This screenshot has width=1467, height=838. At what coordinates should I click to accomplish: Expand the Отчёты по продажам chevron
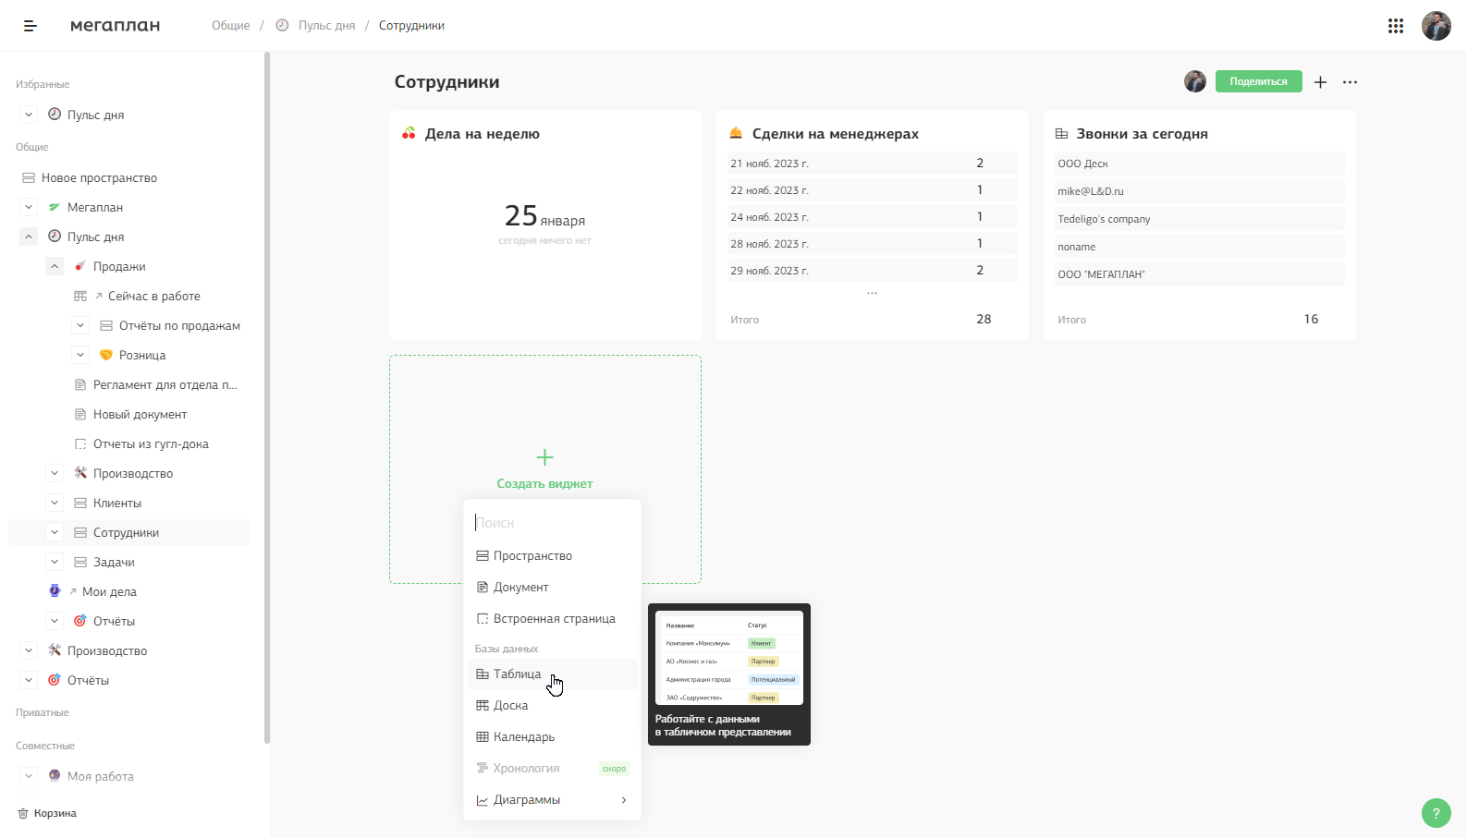point(80,325)
